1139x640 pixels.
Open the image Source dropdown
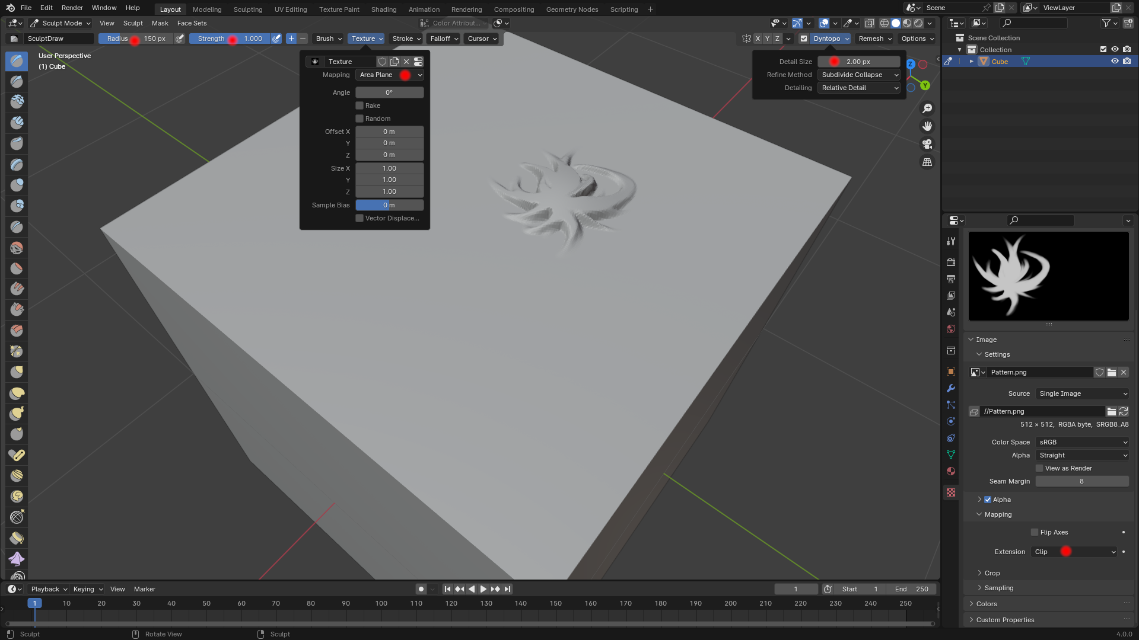pyautogui.click(x=1082, y=393)
